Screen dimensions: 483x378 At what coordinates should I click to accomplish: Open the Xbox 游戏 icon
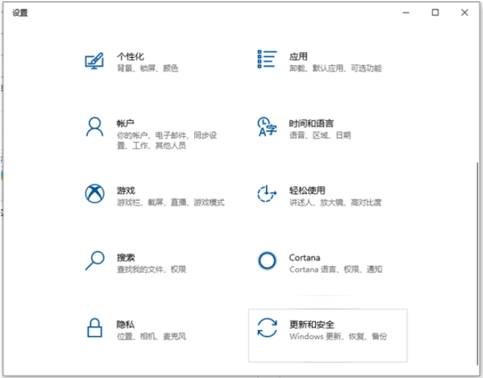click(x=95, y=194)
